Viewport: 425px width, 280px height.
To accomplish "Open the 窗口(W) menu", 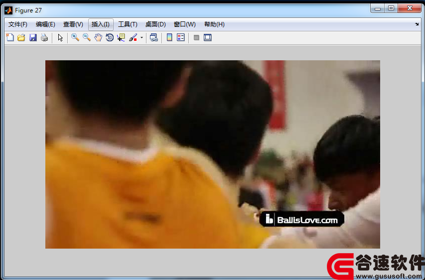I will (x=184, y=24).
